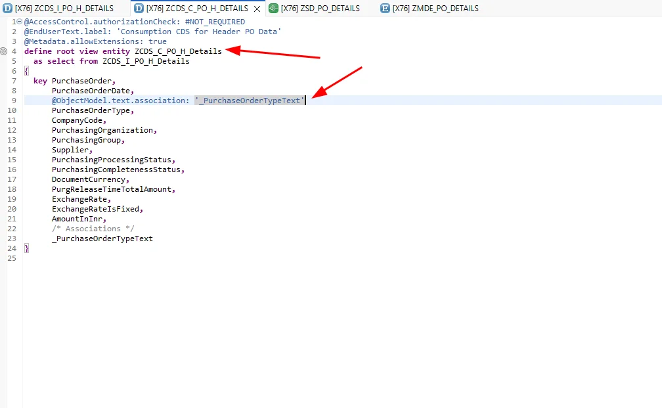
Task: Click the /* Associations */ comment
Action: [93, 229]
